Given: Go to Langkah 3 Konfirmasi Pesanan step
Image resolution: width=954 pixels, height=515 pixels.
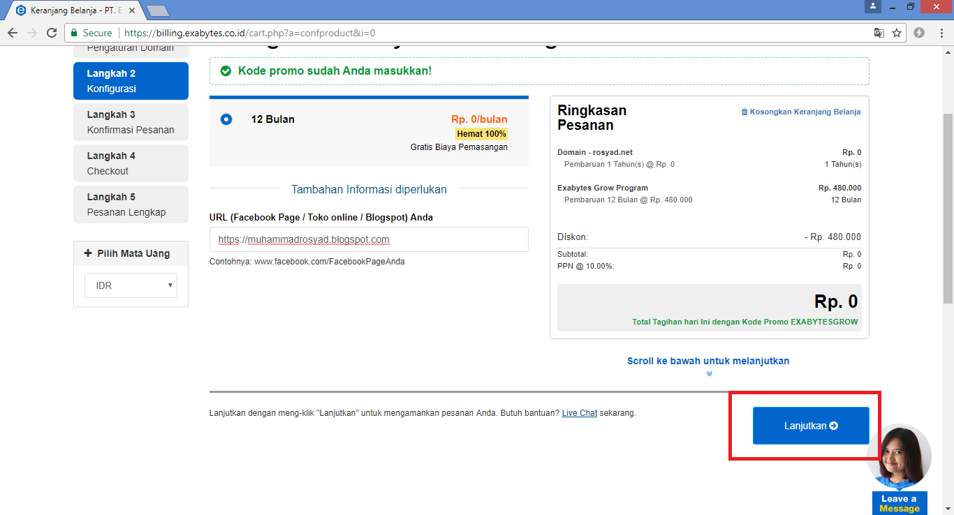Looking at the screenshot, I should point(131,122).
